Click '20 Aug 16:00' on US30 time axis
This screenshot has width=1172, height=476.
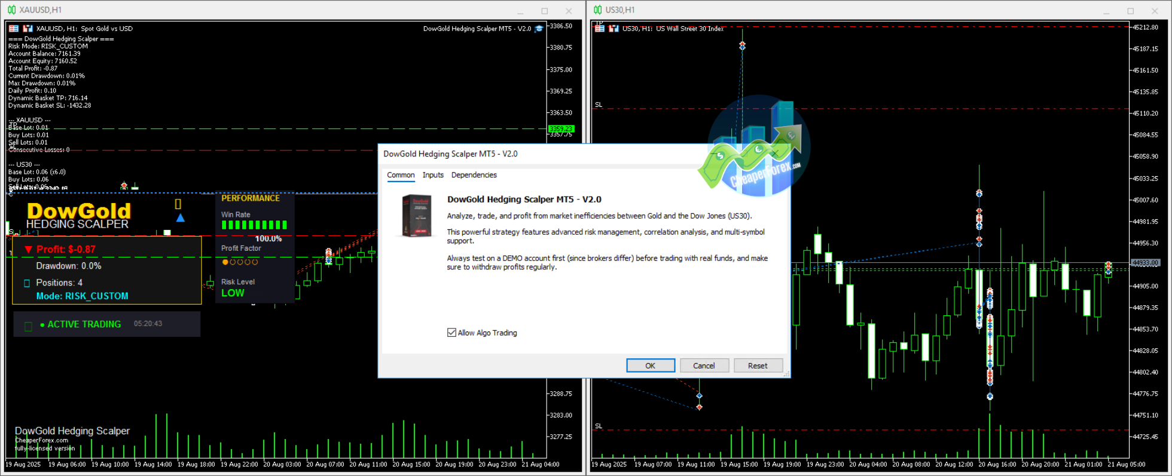997,464
